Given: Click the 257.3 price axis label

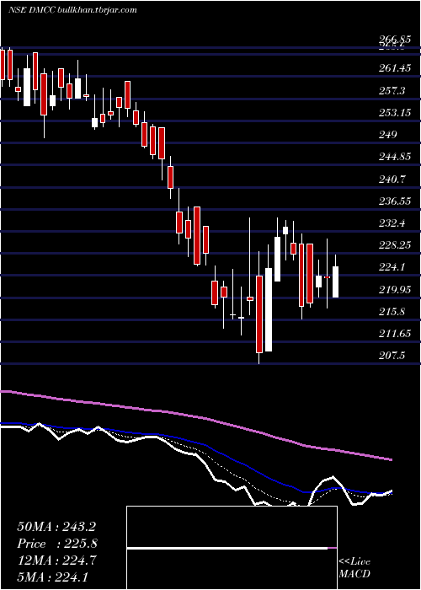Looking at the screenshot, I should pos(393,91).
